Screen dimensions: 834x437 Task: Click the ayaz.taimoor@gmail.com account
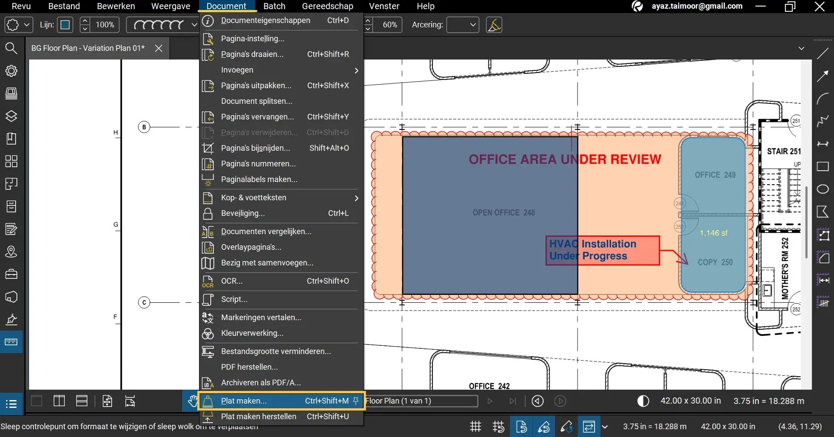pos(697,6)
